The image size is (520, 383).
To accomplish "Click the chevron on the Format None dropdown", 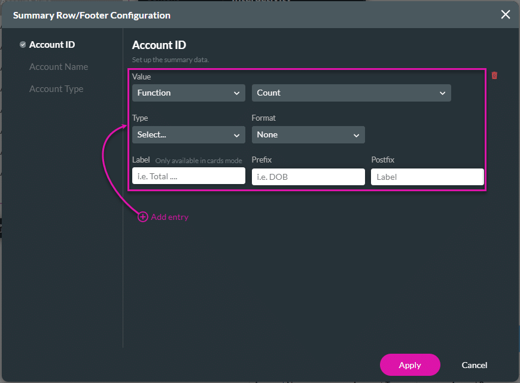I will pyautogui.click(x=357, y=135).
